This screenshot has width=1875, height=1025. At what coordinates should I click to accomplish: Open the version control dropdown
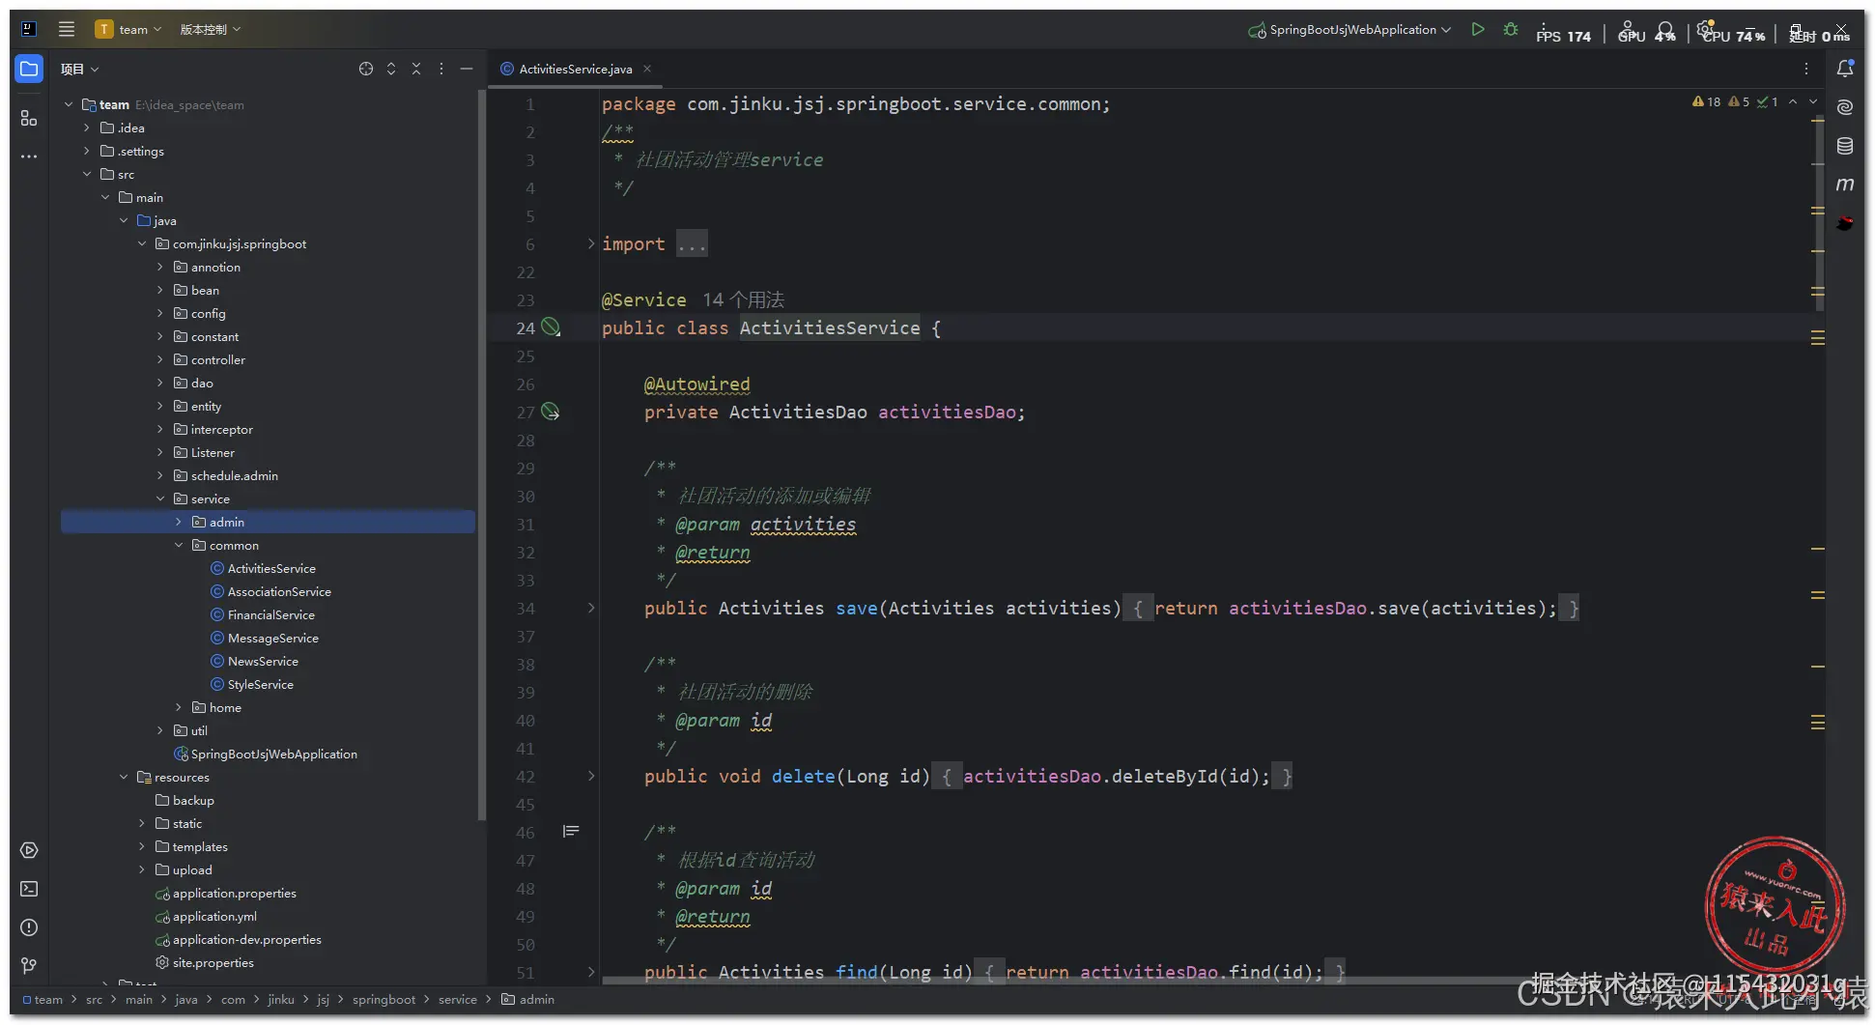pos(211,29)
